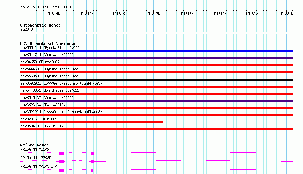Click the ARL5A|NM_177985 transcript label
The image size is (303, 174).
[x=36, y=158]
